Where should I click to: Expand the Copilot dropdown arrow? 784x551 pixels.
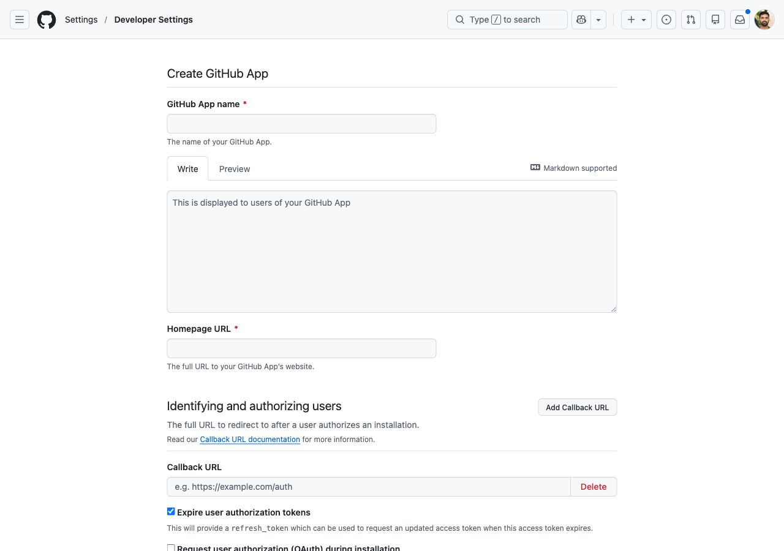598,20
